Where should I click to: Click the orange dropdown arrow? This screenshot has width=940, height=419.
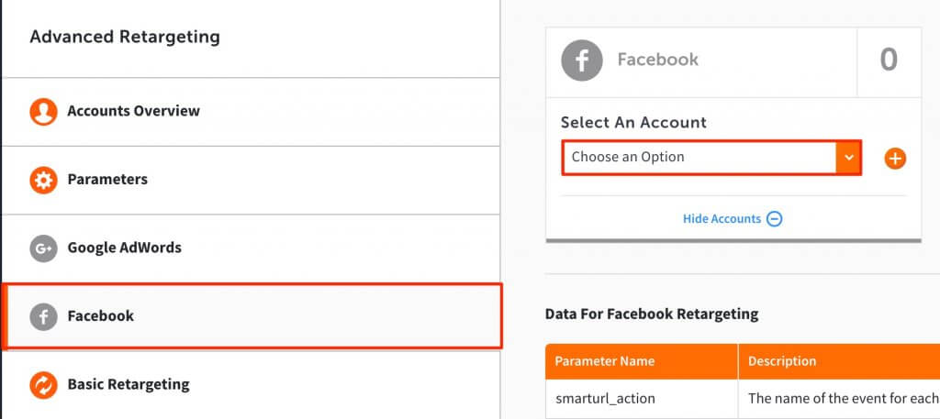coord(848,158)
